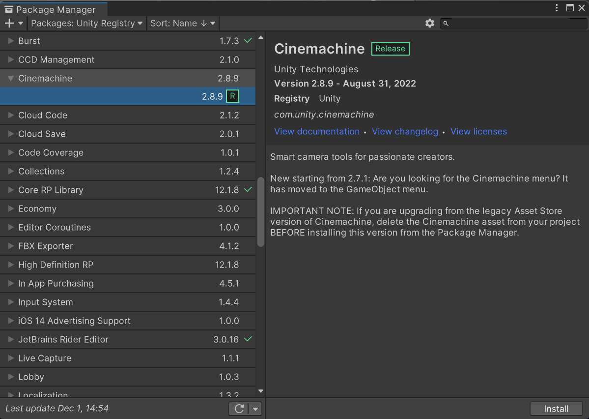Expand iOS 14 Advertising Support package
Screen dimensions: 589x419
click(x=11, y=321)
